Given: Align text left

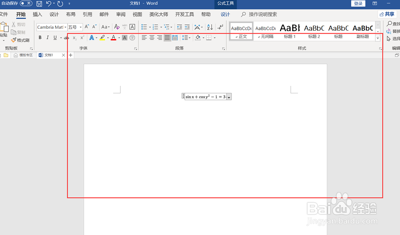Looking at the screenshot, I should 144,38.
